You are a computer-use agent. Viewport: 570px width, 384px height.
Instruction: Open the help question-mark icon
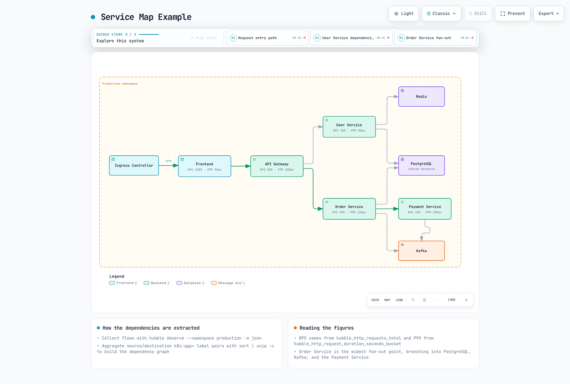pyautogui.click(x=424, y=300)
